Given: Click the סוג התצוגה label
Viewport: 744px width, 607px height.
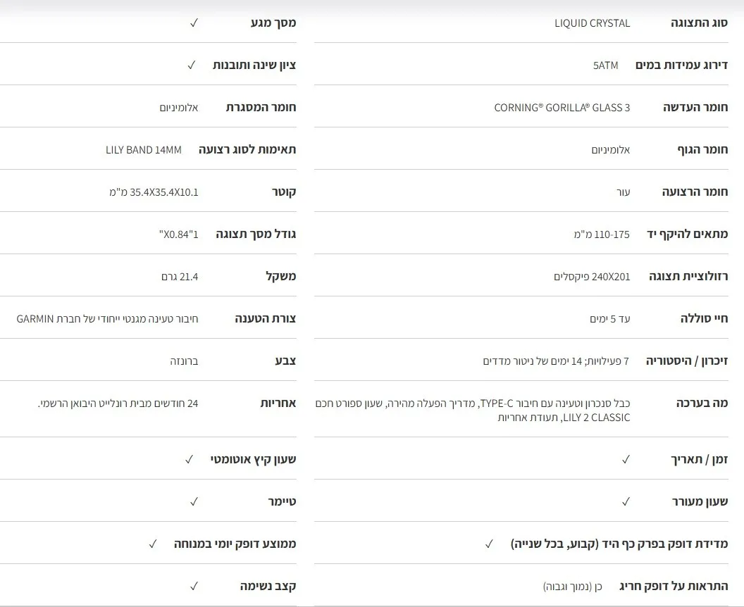Looking at the screenshot, I should (699, 23).
